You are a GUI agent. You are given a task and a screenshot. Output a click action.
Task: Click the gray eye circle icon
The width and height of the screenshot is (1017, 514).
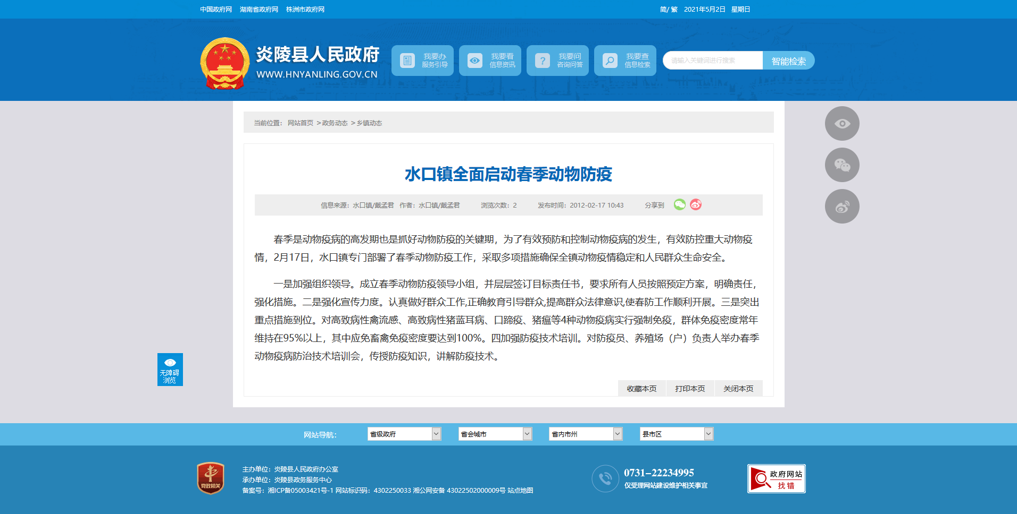tap(841, 124)
